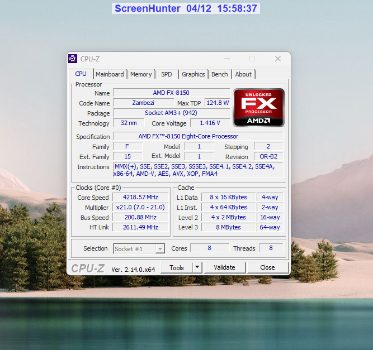Click the instructions list starting with MMX(+)
Screen dimensions: 373x350
pos(198,170)
